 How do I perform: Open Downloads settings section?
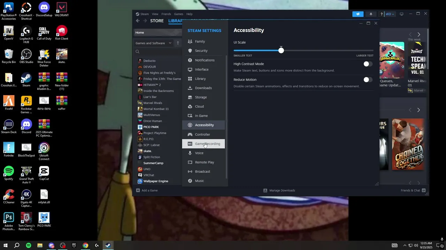point(203,88)
